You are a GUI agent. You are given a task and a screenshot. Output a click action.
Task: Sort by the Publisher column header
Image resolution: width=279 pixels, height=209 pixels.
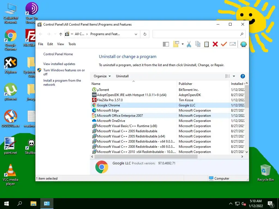click(x=203, y=84)
